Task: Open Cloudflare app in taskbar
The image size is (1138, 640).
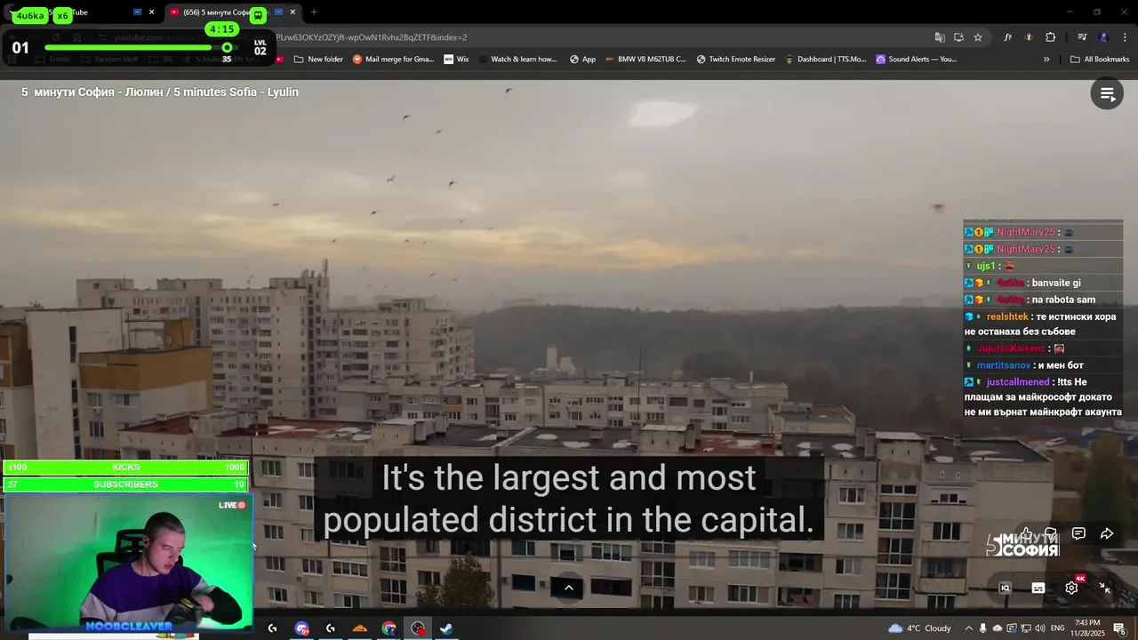Action: tap(360, 628)
